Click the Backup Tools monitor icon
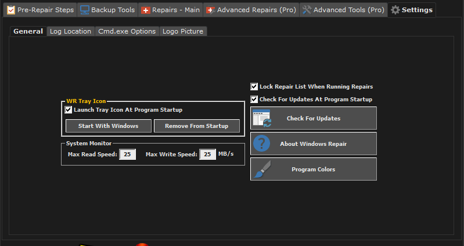The height and width of the screenshot is (246, 464). tap(85, 10)
